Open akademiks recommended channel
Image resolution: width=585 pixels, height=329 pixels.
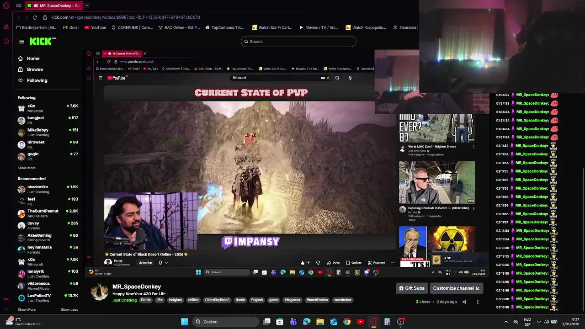pos(48,189)
